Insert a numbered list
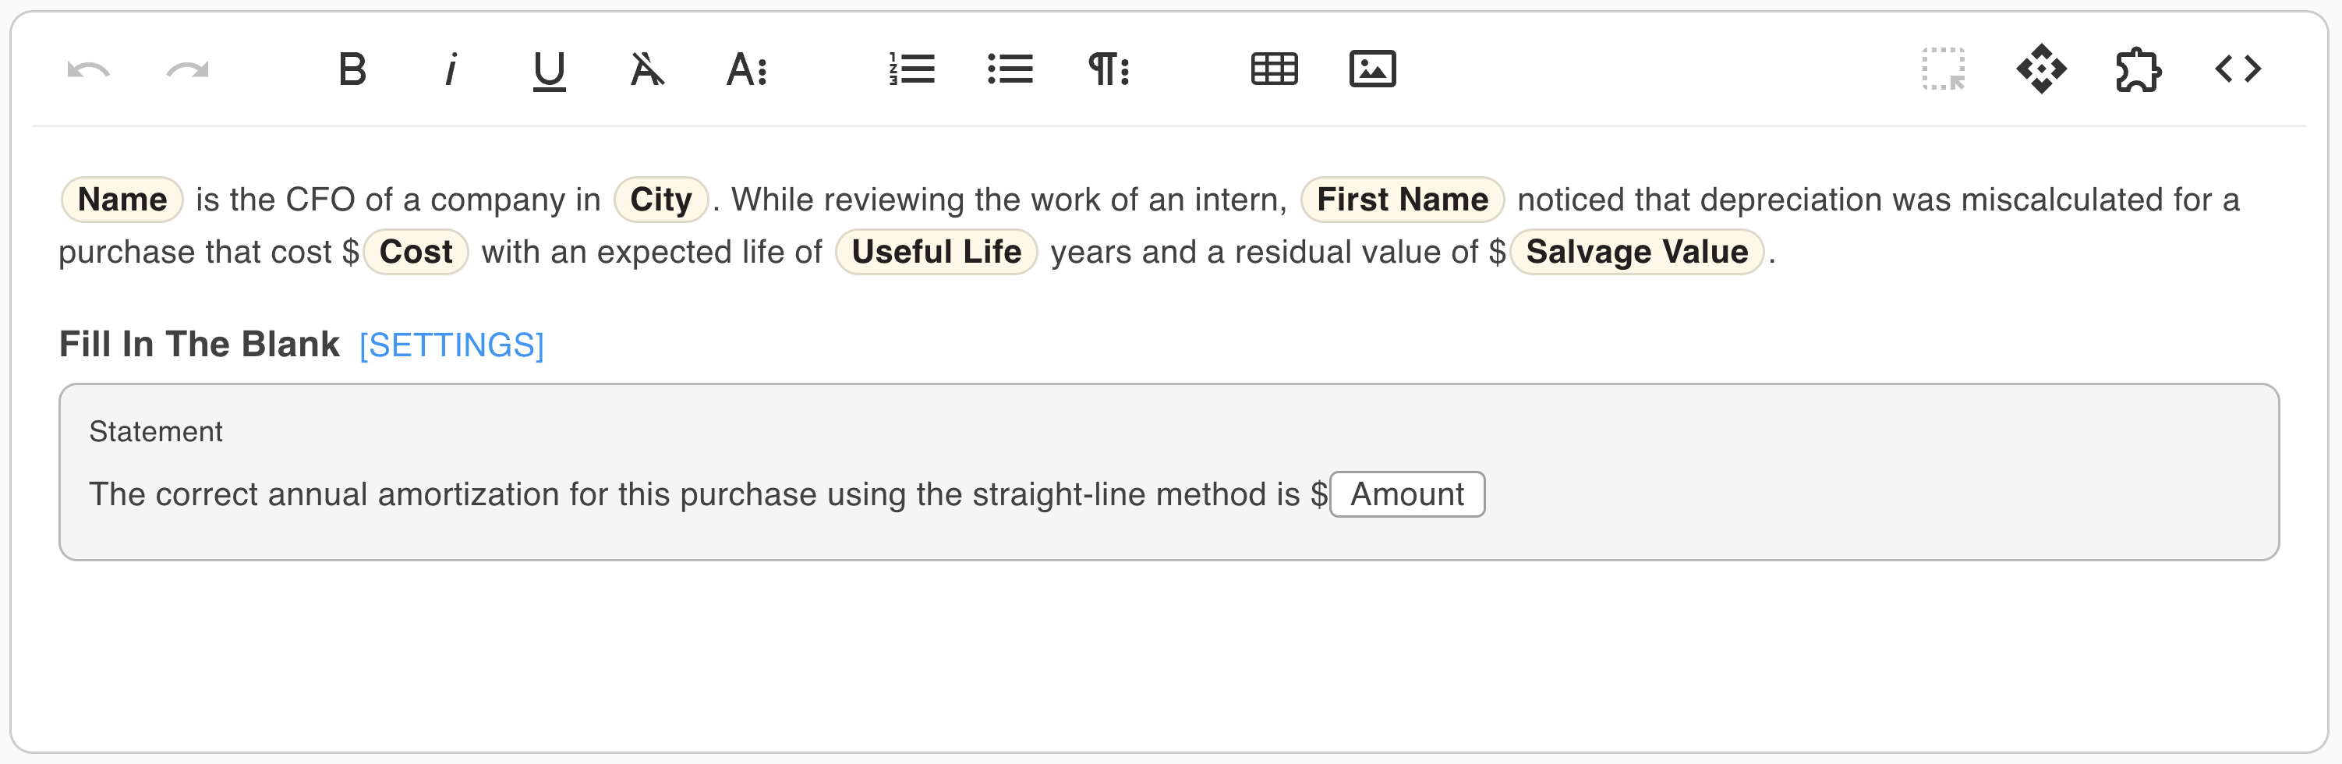Image resolution: width=2342 pixels, height=764 pixels. click(x=912, y=69)
